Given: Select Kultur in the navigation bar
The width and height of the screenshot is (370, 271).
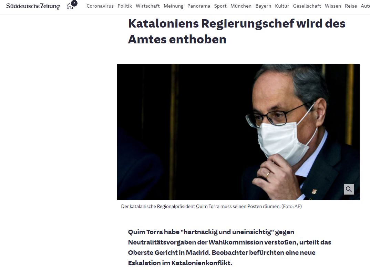Looking at the screenshot, I should coord(282,6).
